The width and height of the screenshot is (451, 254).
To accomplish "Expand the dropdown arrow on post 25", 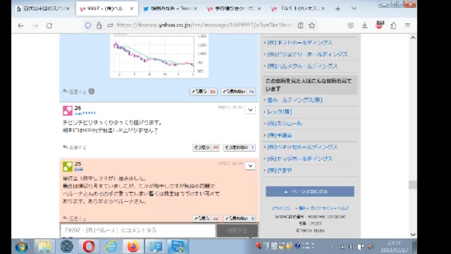I will click(x=250, y=166).
